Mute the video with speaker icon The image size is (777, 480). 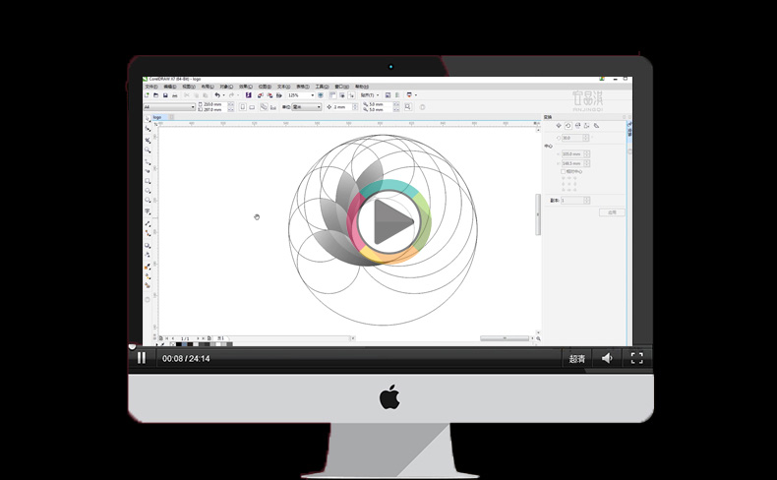coord(607,358)
